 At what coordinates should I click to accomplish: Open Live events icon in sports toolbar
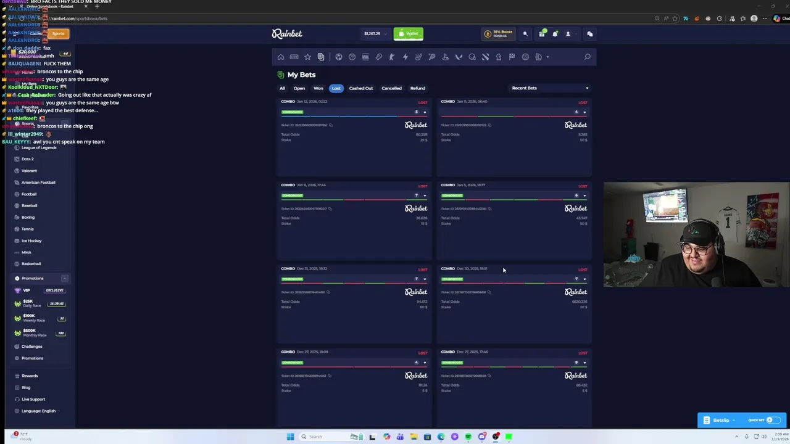click(294, 57)
